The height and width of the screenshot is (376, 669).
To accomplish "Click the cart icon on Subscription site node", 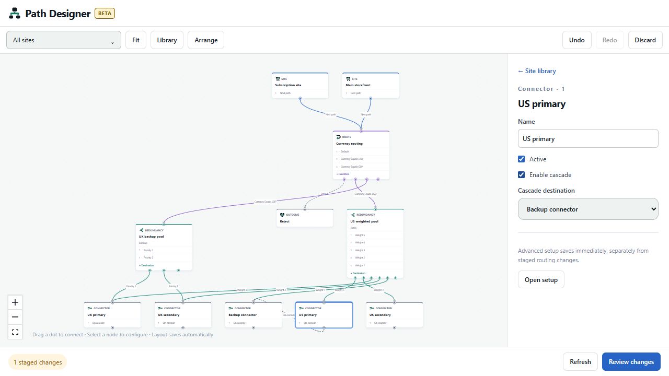I will 278,79.
